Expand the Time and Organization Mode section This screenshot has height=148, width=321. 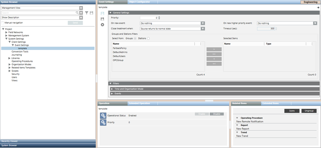pyautogui.click(x=112, y=88)
